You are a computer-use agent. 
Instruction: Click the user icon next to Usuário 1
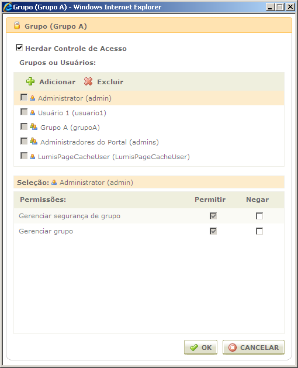32,113
